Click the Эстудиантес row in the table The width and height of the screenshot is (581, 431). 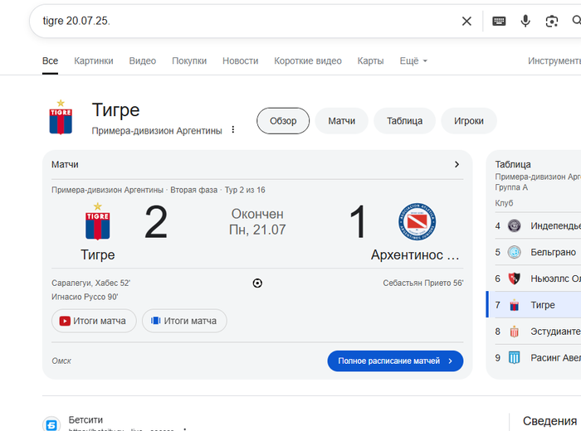point(538,331)
